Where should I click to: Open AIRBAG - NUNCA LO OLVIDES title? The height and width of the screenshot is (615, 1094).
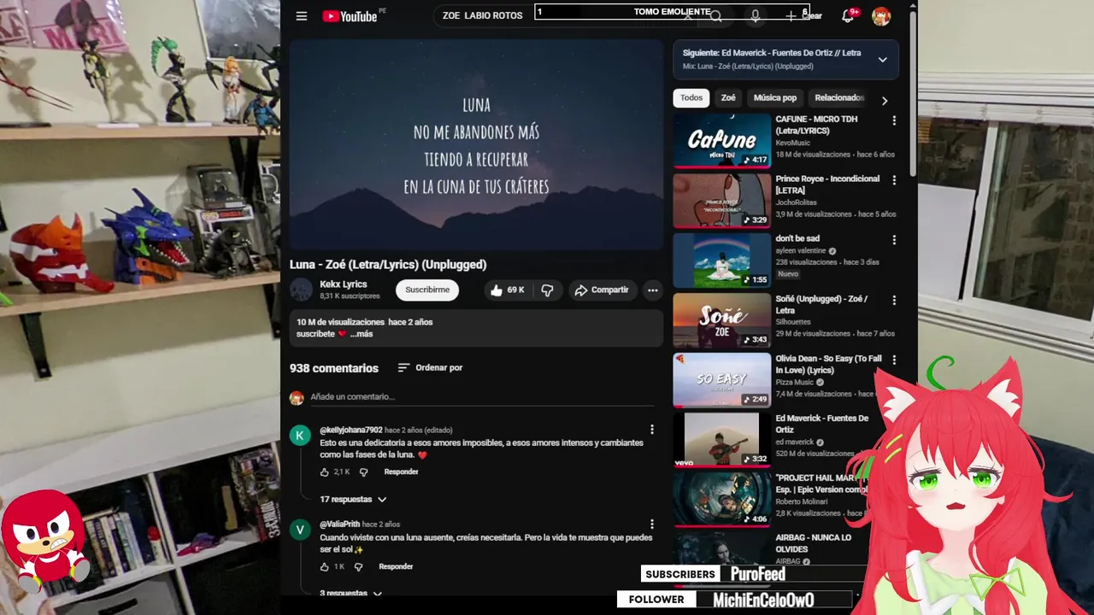click(x=813, y=543)
